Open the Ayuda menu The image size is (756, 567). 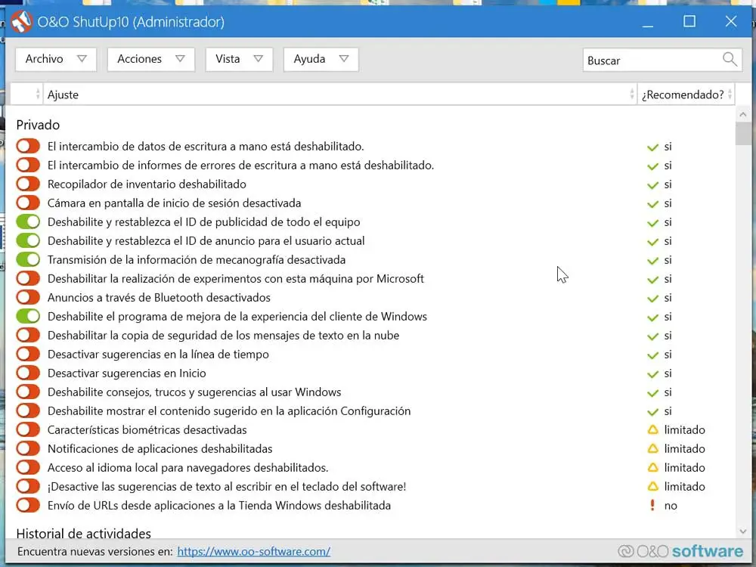pyautogui.click(x=321, y=59)
